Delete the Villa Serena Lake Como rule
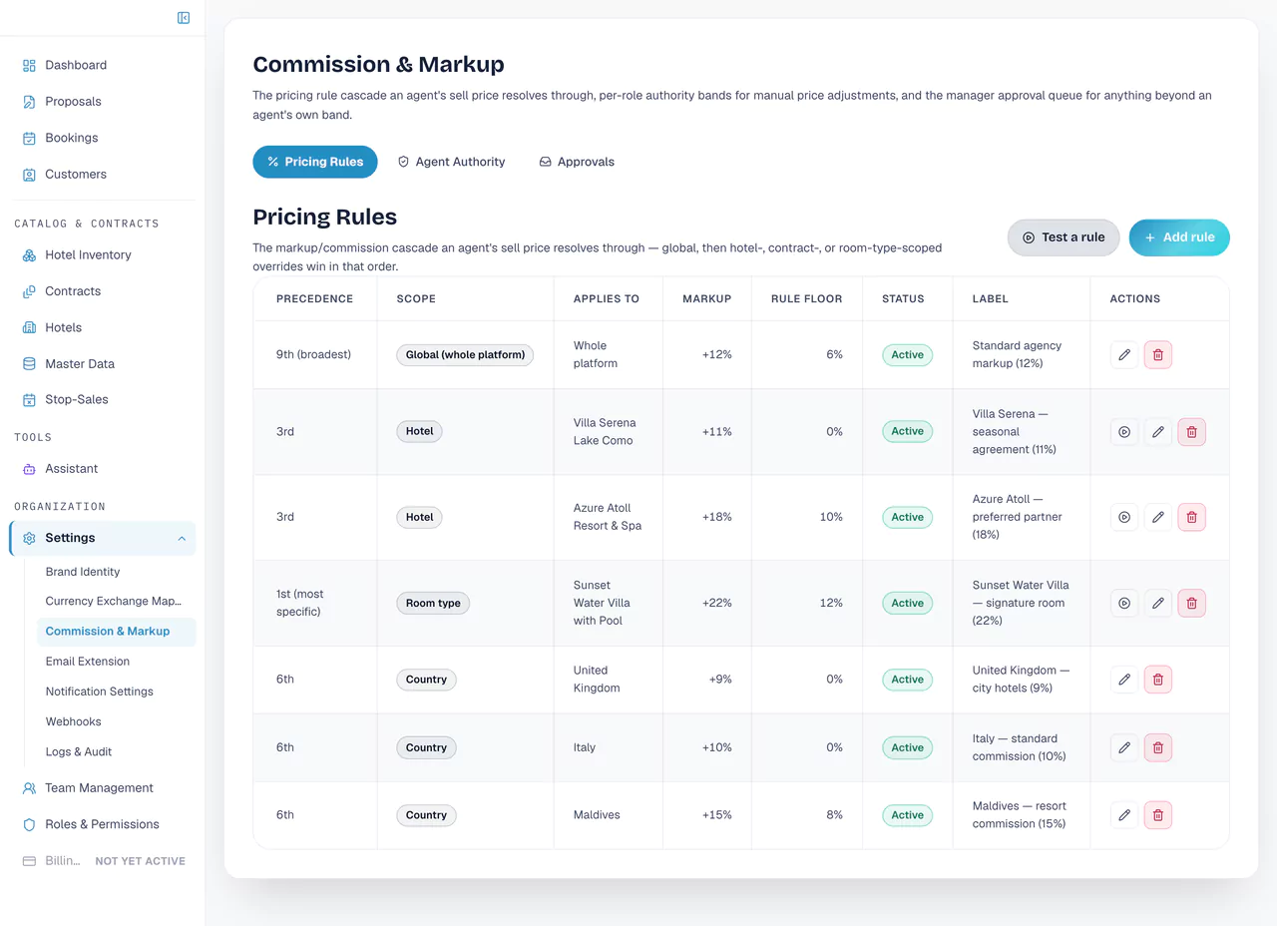Viewport: 1277px width, 926px height. 1192,432
